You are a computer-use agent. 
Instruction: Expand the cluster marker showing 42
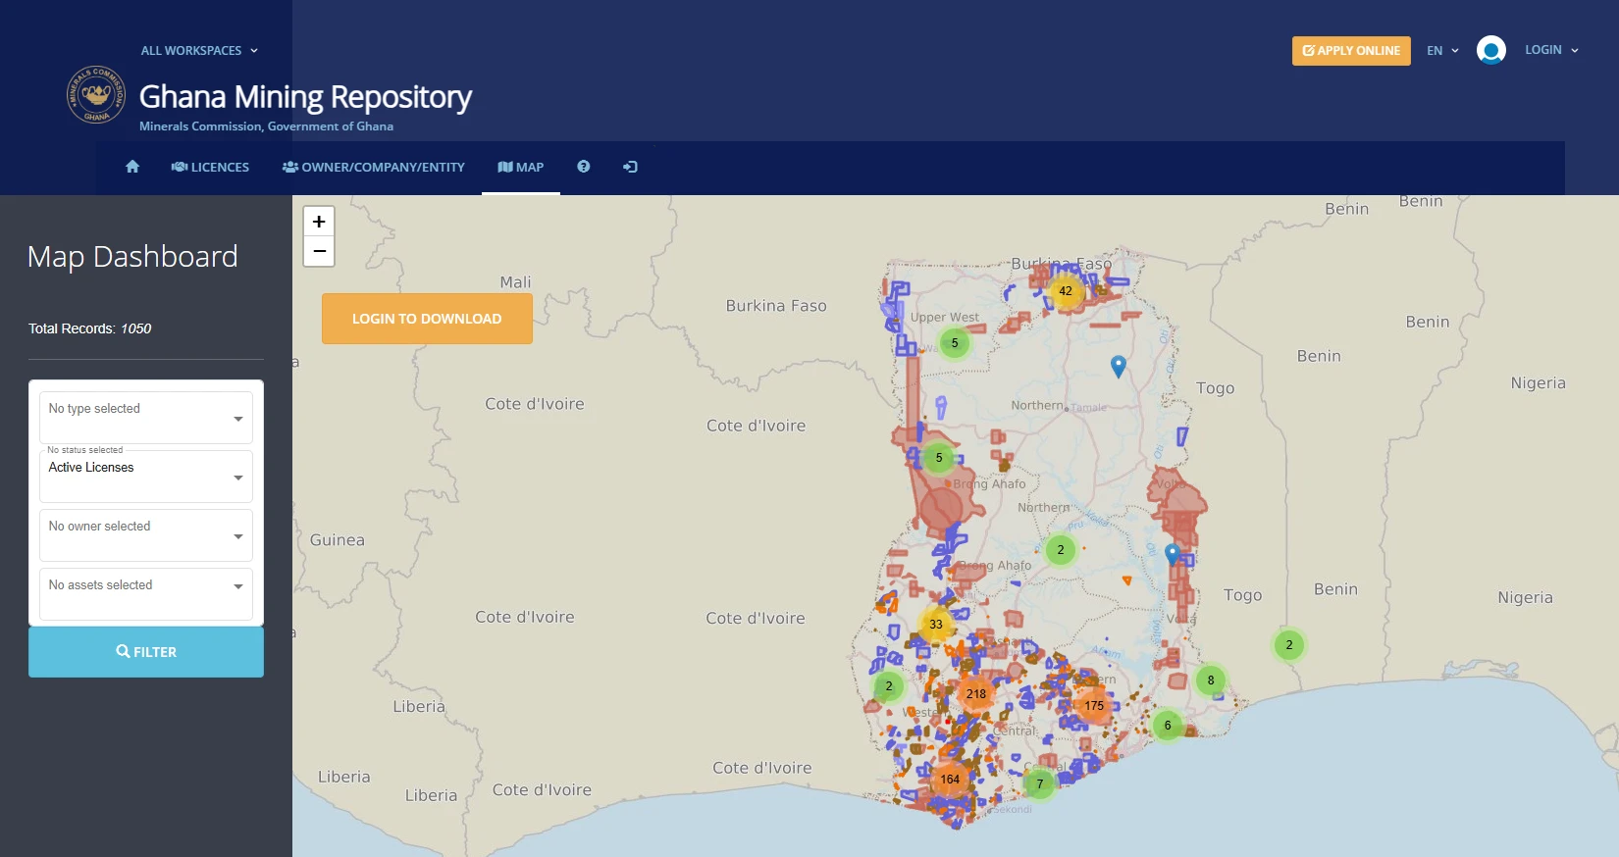click(1066, 291)
